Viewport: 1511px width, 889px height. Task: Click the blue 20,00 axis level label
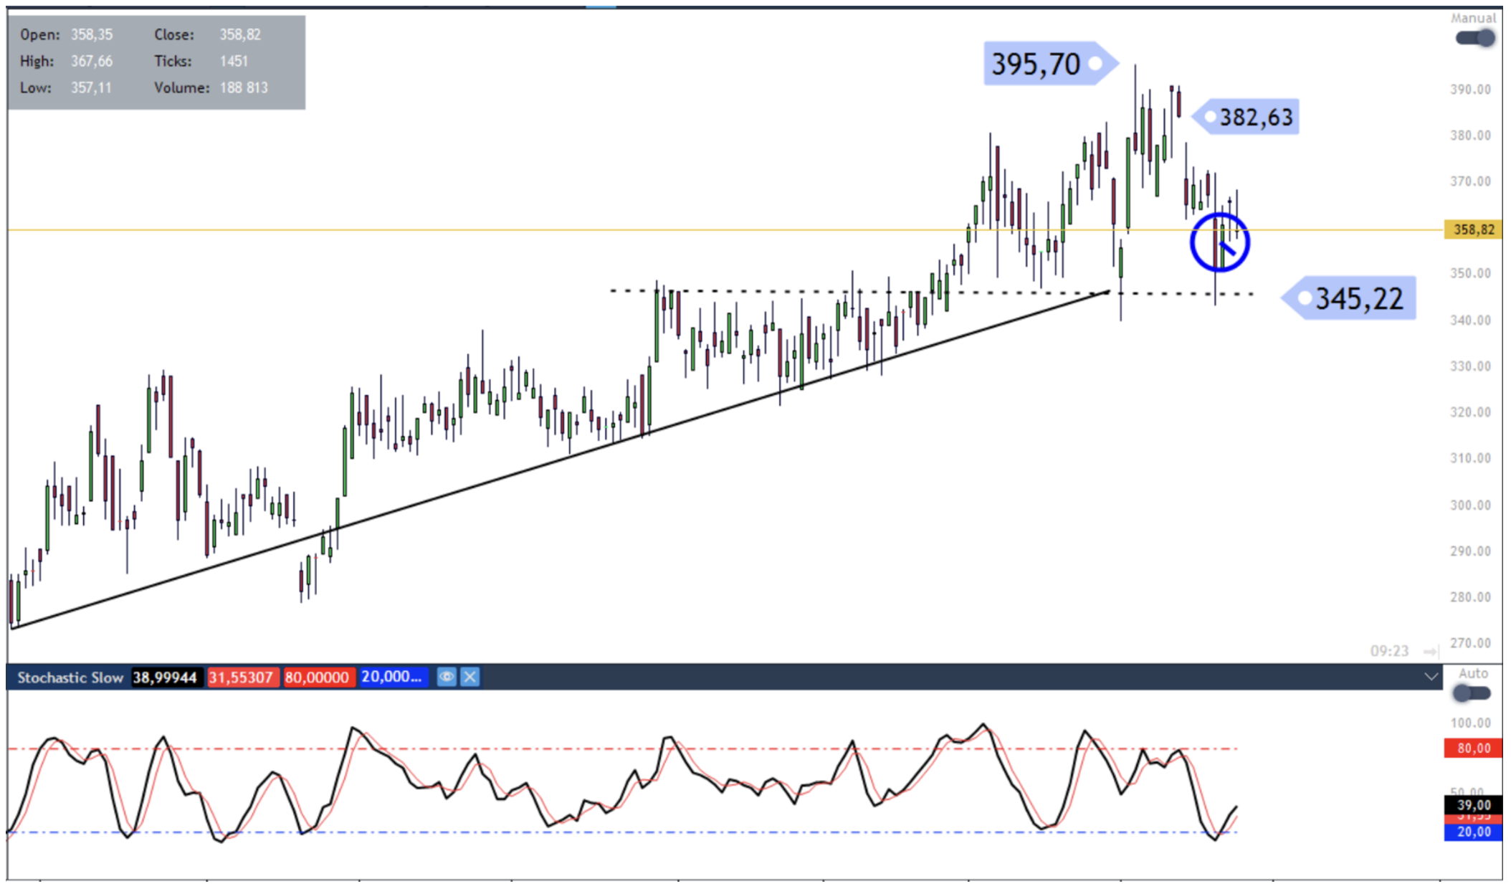1473,832
